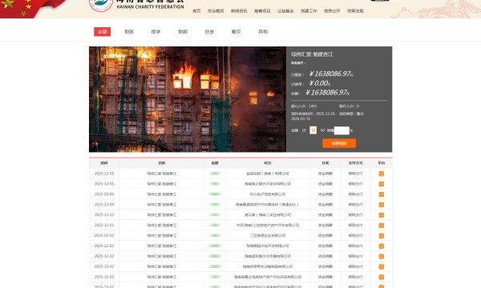Image resolution: width=481 pixels, height=288 pixels.
Task: Click project name cell in 艺术培训 row
Action: tap(162, 184)
